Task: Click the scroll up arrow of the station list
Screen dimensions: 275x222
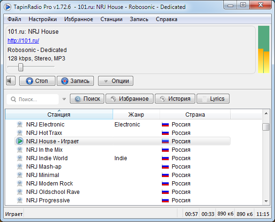Action: point(266,113)
